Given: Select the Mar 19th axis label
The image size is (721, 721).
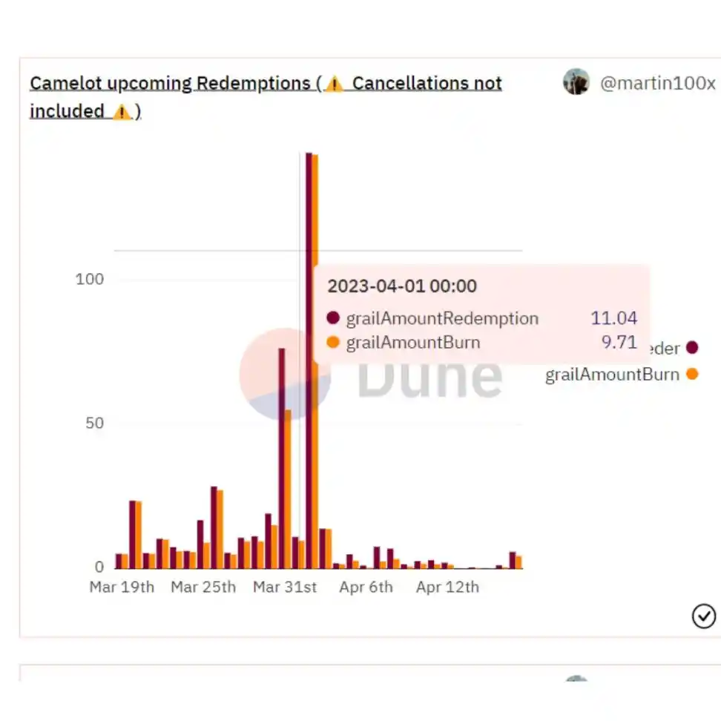Looking at the screenshot, I should point(122,587).
